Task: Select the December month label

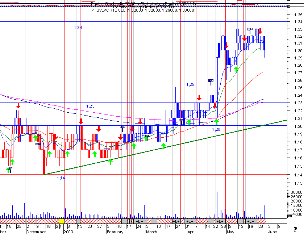Action: click(x=36, y=232)
